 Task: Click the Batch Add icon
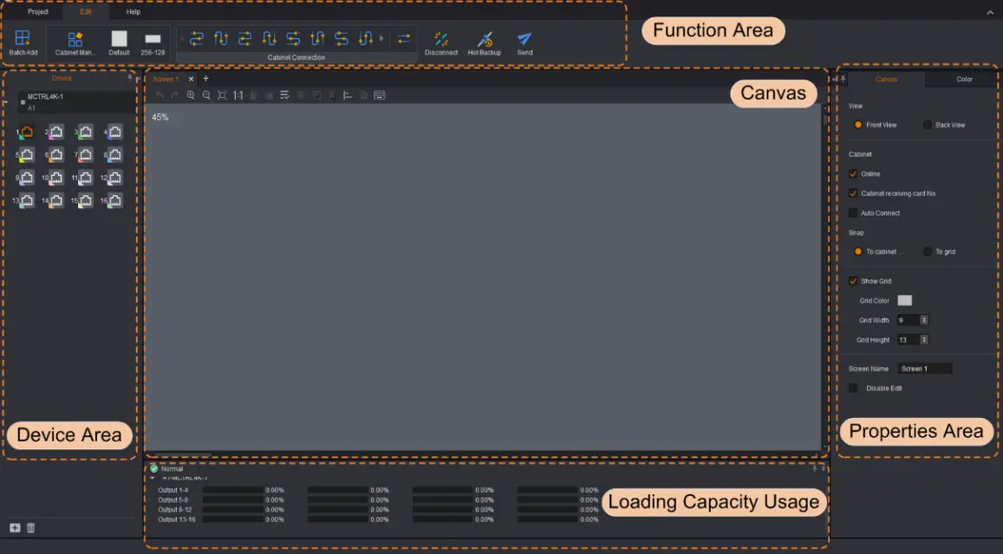click(x=23, y=39)
